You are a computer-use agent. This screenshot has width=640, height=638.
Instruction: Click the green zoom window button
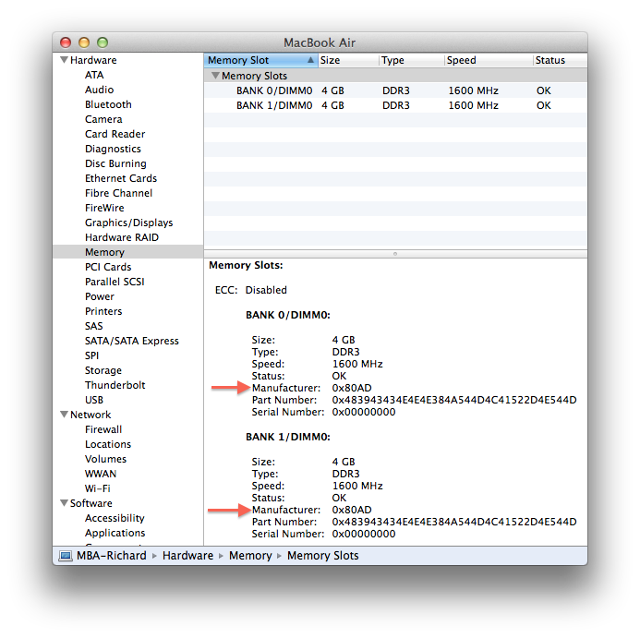click(103, 42)
